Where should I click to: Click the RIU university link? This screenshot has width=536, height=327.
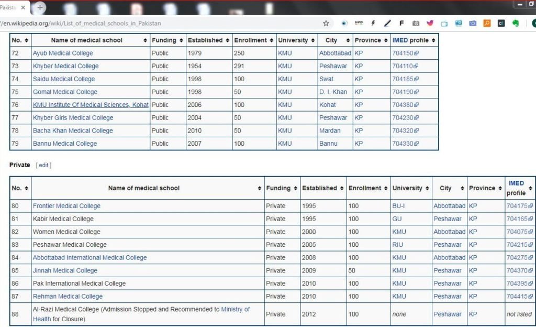point(398,245)
